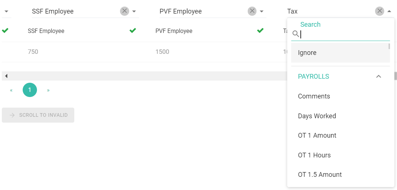This screenshot has height=190, width=397.
Task: Go to next page with » arrow
Action: [x=48, y=90]
